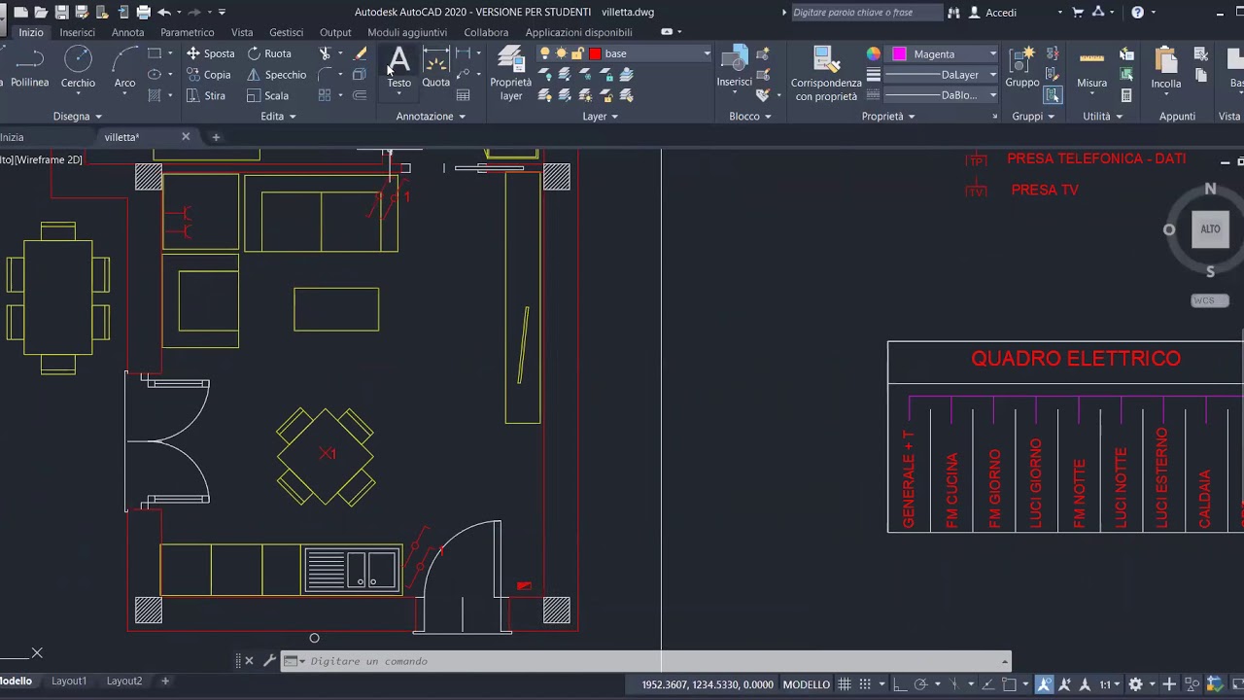Select the Quota dimension tool
Screen dimensions: 1244x700
pos(435,68)
